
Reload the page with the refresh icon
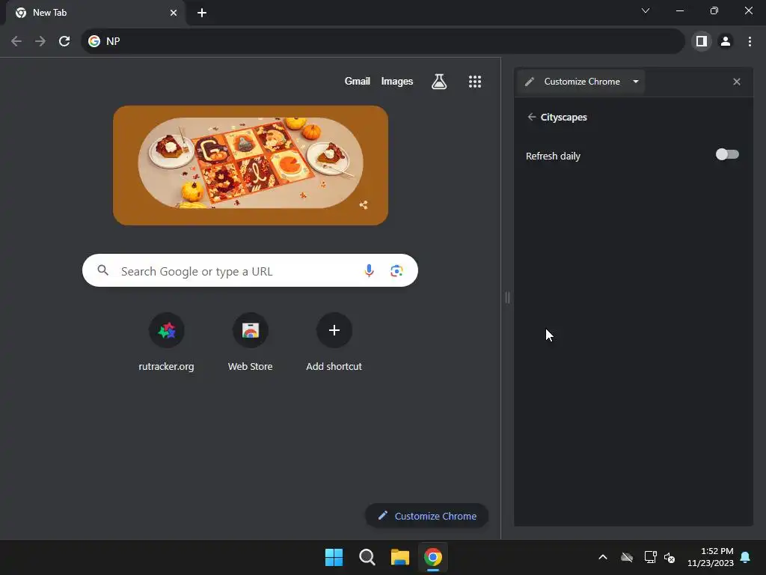(x=64, y=41)
